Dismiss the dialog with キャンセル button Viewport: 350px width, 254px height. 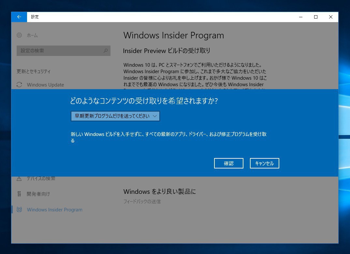tap(265, 163)
